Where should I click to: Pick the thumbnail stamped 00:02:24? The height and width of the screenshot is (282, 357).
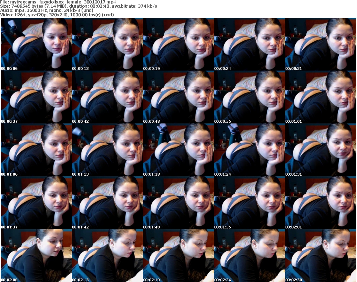(250, 256)
